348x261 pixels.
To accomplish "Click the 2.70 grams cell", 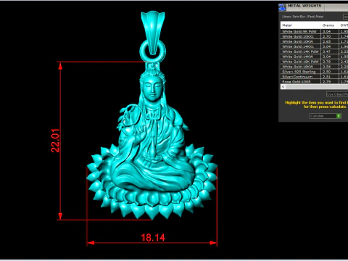I will (x=330, y=36).
